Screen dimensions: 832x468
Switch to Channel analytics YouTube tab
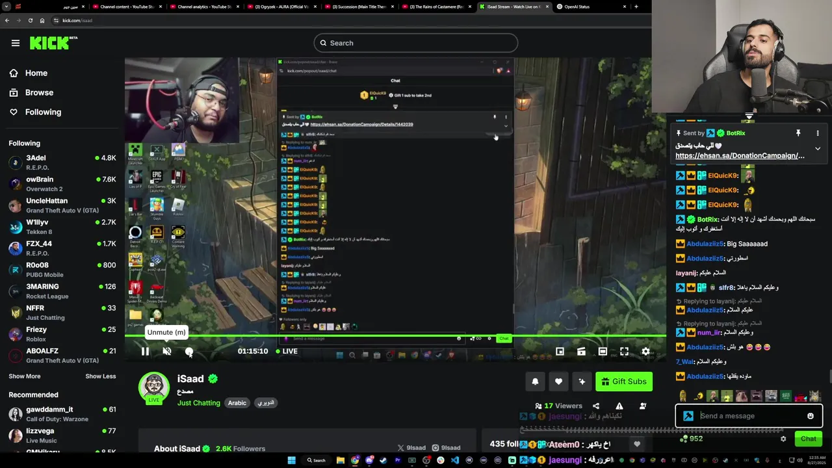(x=203, y=6)
